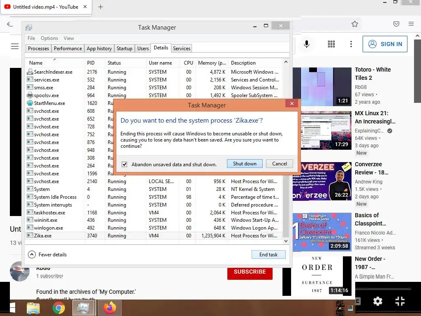Viewport: 421px width, 316px height.
Task: Select the wininit.exe process row
Action: click(153, 220)
